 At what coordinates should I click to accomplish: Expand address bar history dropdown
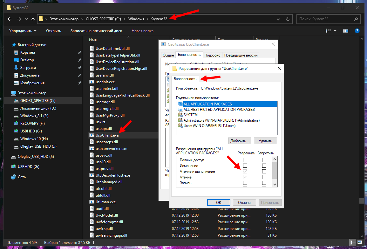pyautogui.click(x=278, y=19)
